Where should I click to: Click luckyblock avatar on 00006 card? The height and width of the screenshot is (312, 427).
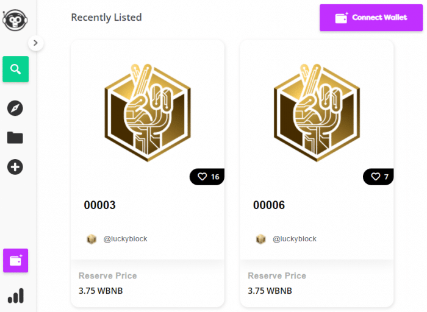click(261, 239)
